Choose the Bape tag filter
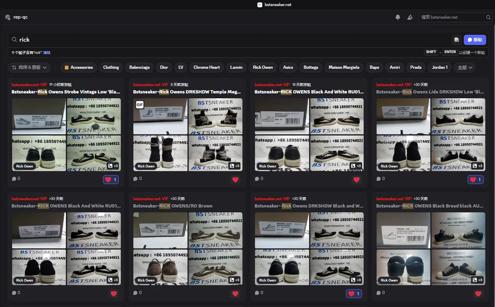This screenshot has width=495, height=307. pyautogui.click(x=375, y=67)
